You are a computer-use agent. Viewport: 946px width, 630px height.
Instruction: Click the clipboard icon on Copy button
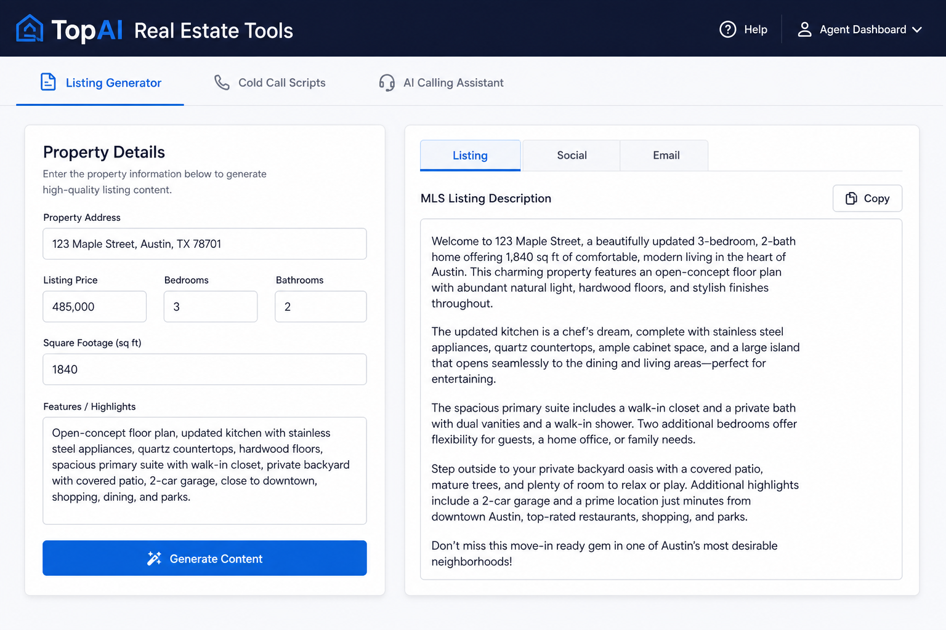851,198
